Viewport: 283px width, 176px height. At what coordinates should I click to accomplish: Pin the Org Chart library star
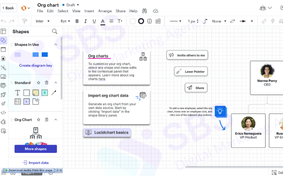coord(38,120)
